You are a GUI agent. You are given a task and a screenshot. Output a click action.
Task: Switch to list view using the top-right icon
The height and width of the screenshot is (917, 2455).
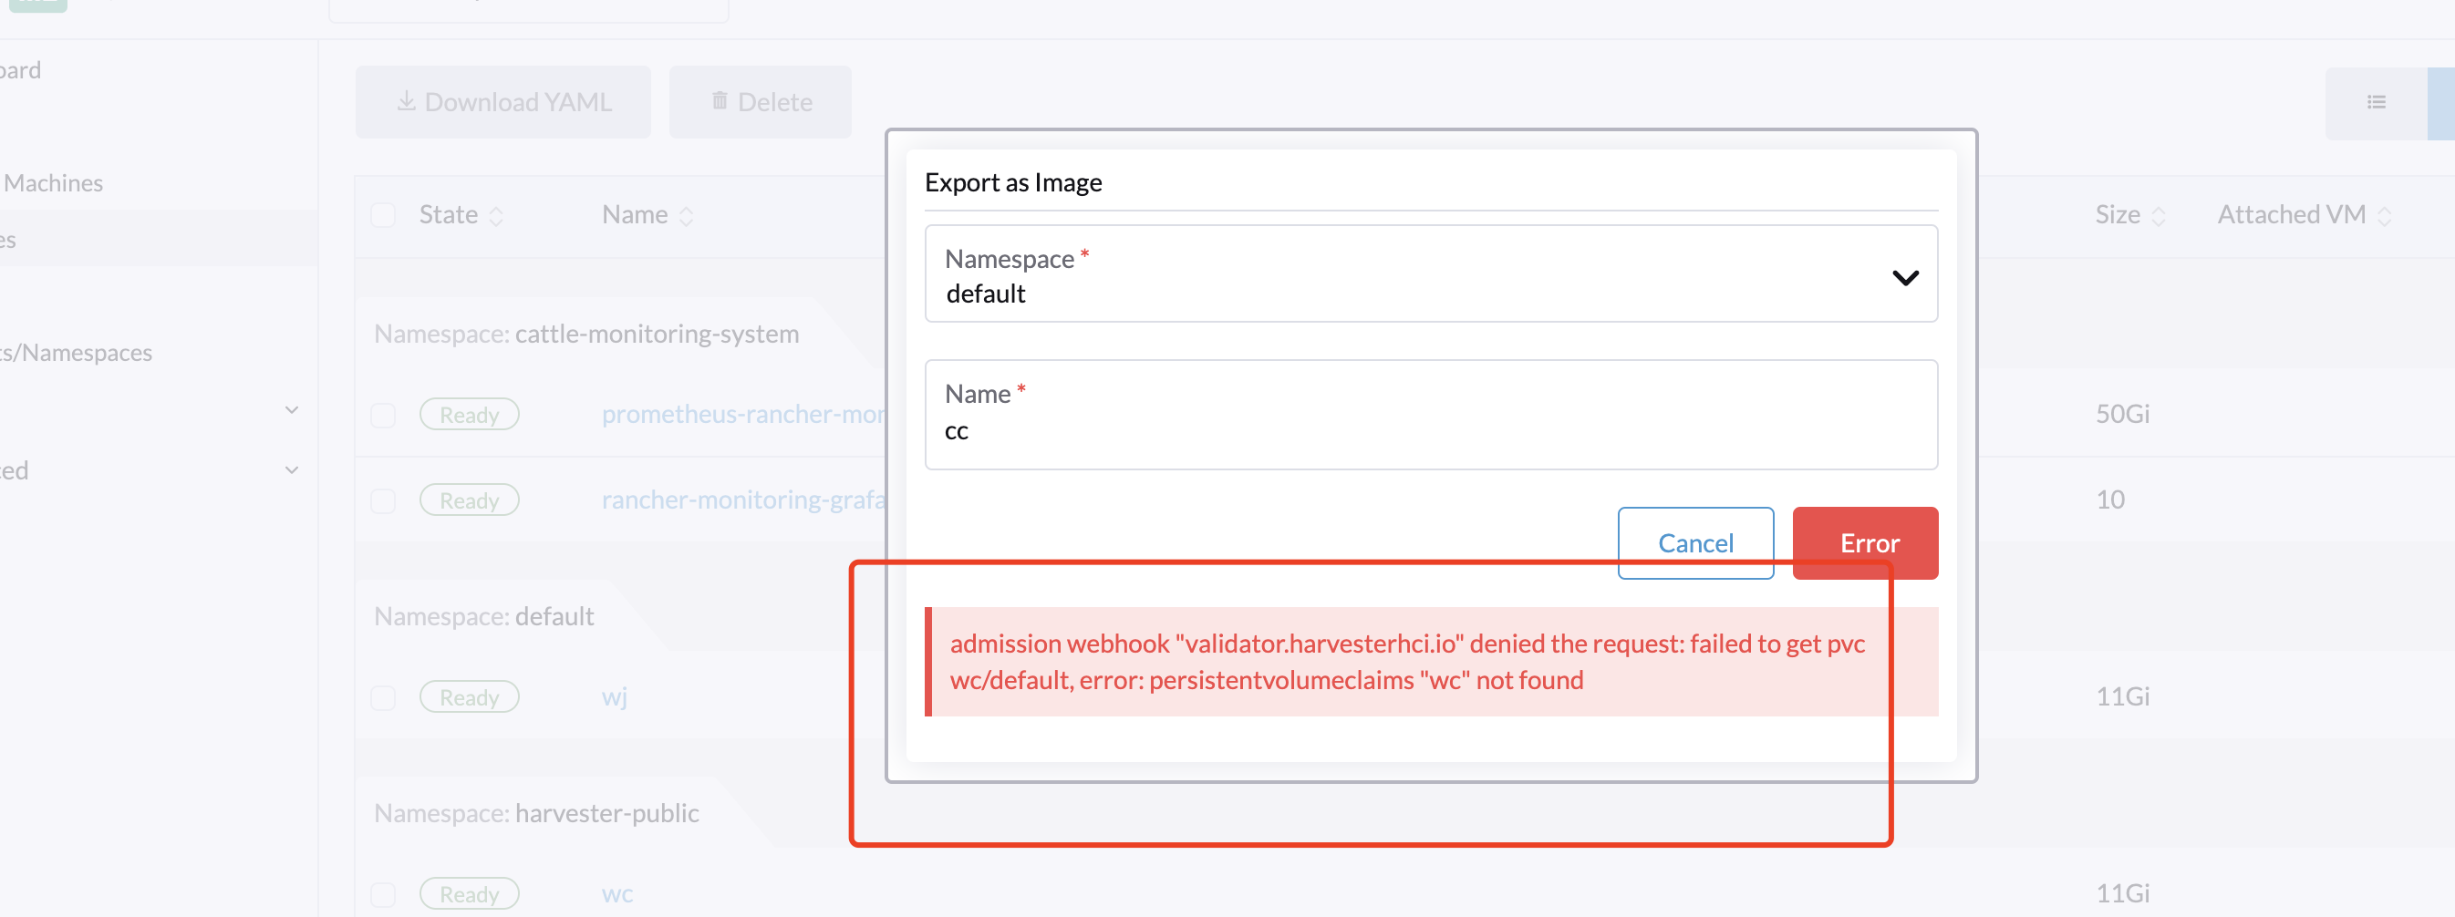pyautogui.click(x=2377, y=102)
